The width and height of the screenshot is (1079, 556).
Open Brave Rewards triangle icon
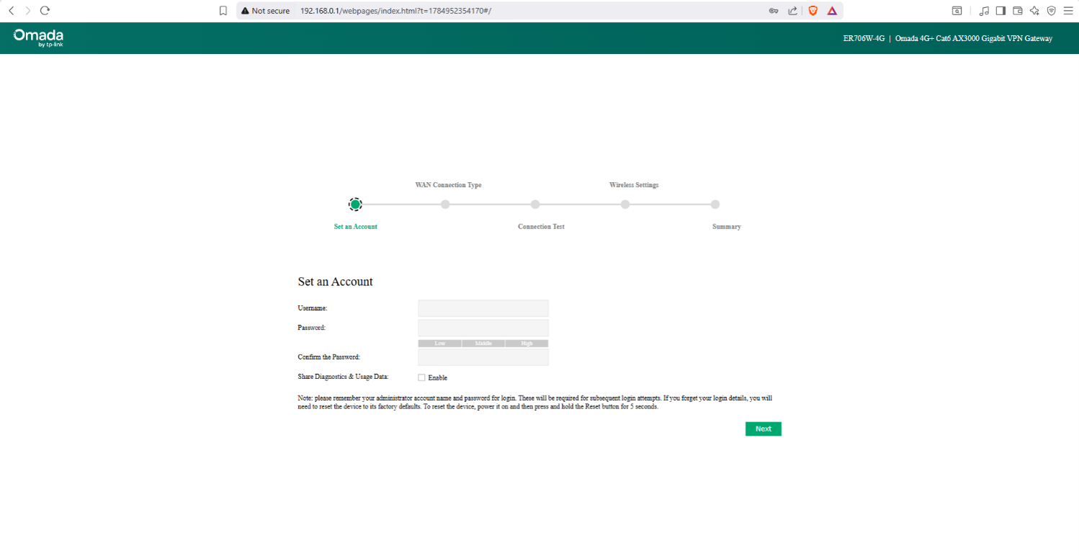[x=832, y=11]
